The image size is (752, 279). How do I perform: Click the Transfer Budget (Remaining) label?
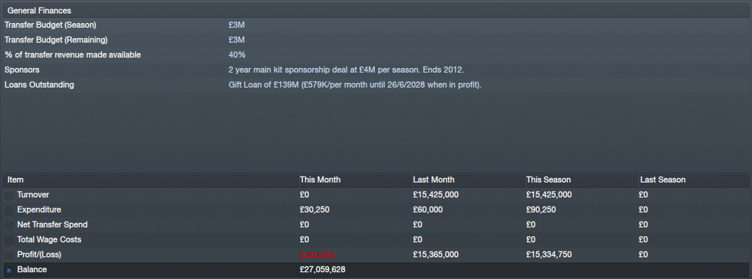click(56, 40)
